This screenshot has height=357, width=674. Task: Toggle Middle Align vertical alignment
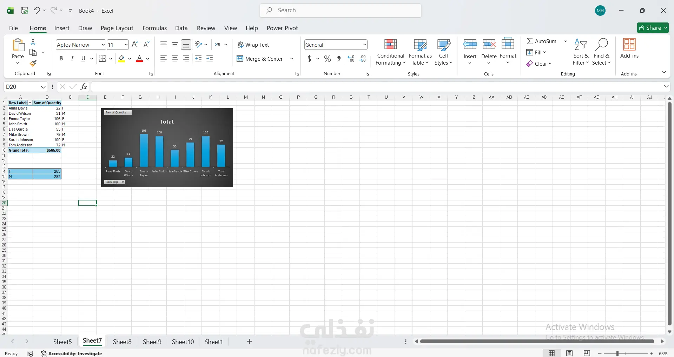point(175,44)
